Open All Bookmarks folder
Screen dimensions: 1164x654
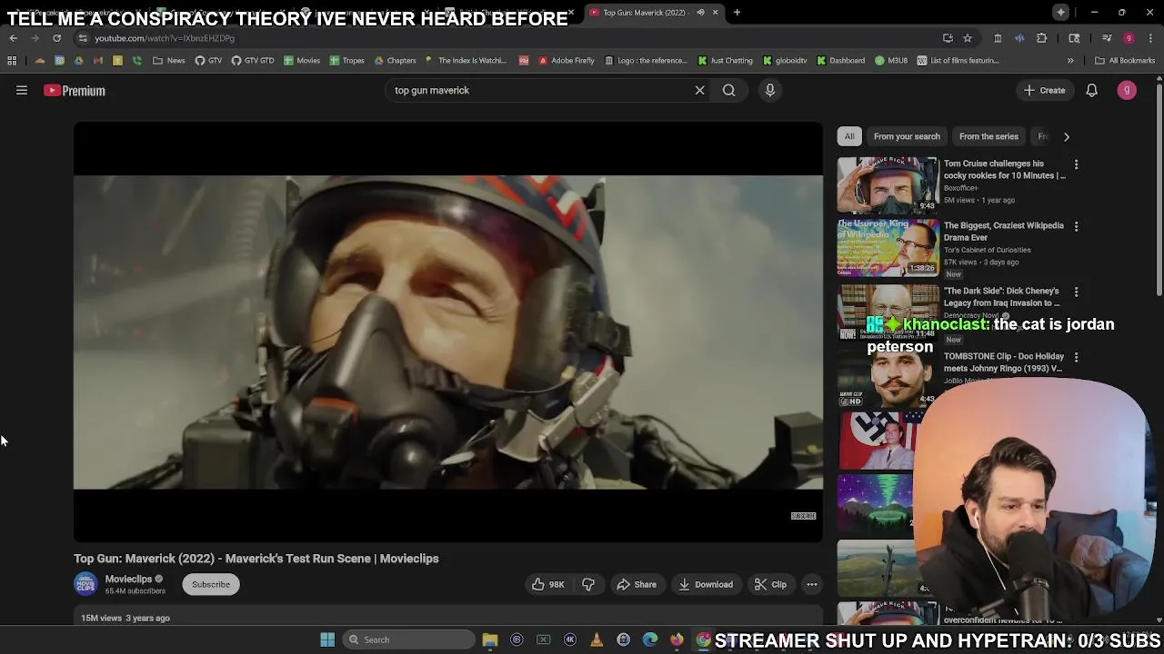click(x=1125, y=61)
